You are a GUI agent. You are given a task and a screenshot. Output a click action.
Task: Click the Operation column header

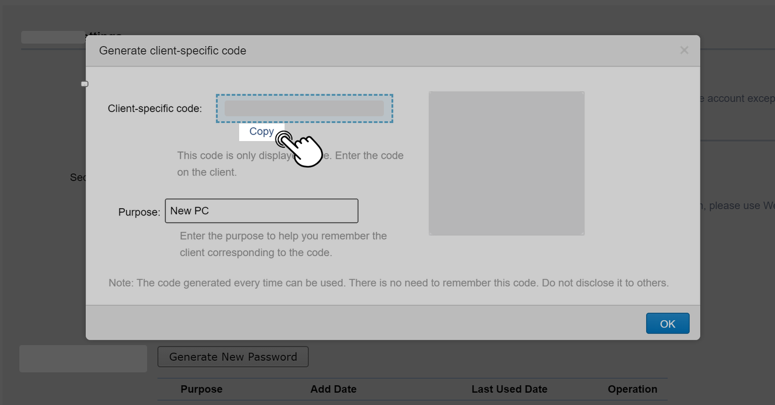pos(633,389)
